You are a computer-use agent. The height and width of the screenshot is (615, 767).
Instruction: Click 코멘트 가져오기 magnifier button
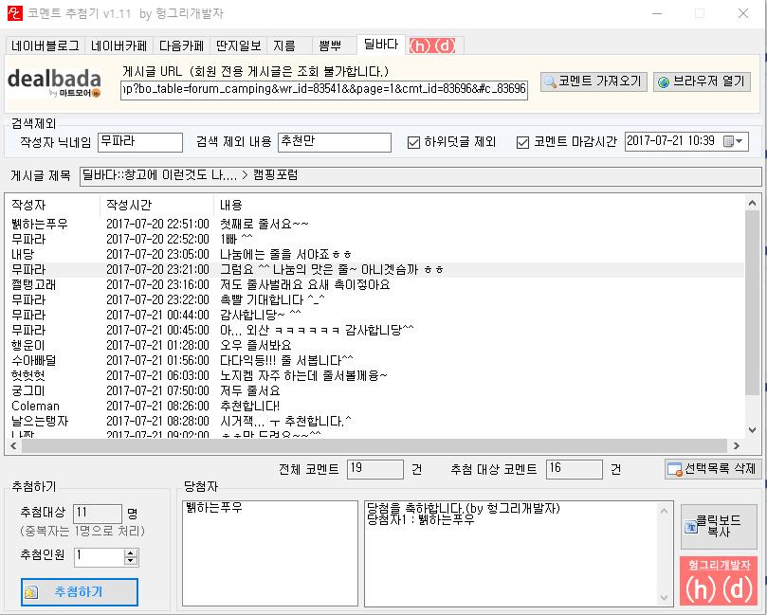click(x=593, y=81)
